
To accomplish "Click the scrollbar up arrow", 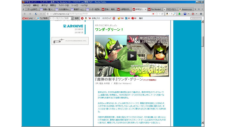I will pos(202,22).
